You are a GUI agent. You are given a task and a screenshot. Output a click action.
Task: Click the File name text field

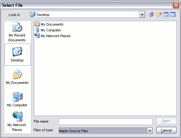tap(106, 122)
